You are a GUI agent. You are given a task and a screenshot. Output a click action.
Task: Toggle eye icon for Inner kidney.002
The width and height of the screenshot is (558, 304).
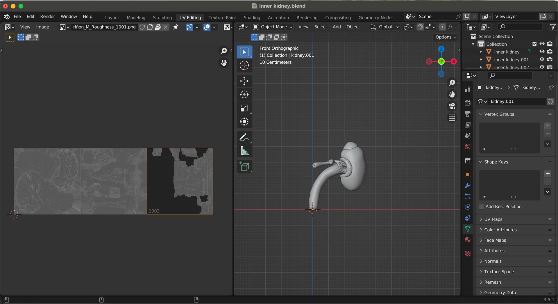click(x=542, y=67)
